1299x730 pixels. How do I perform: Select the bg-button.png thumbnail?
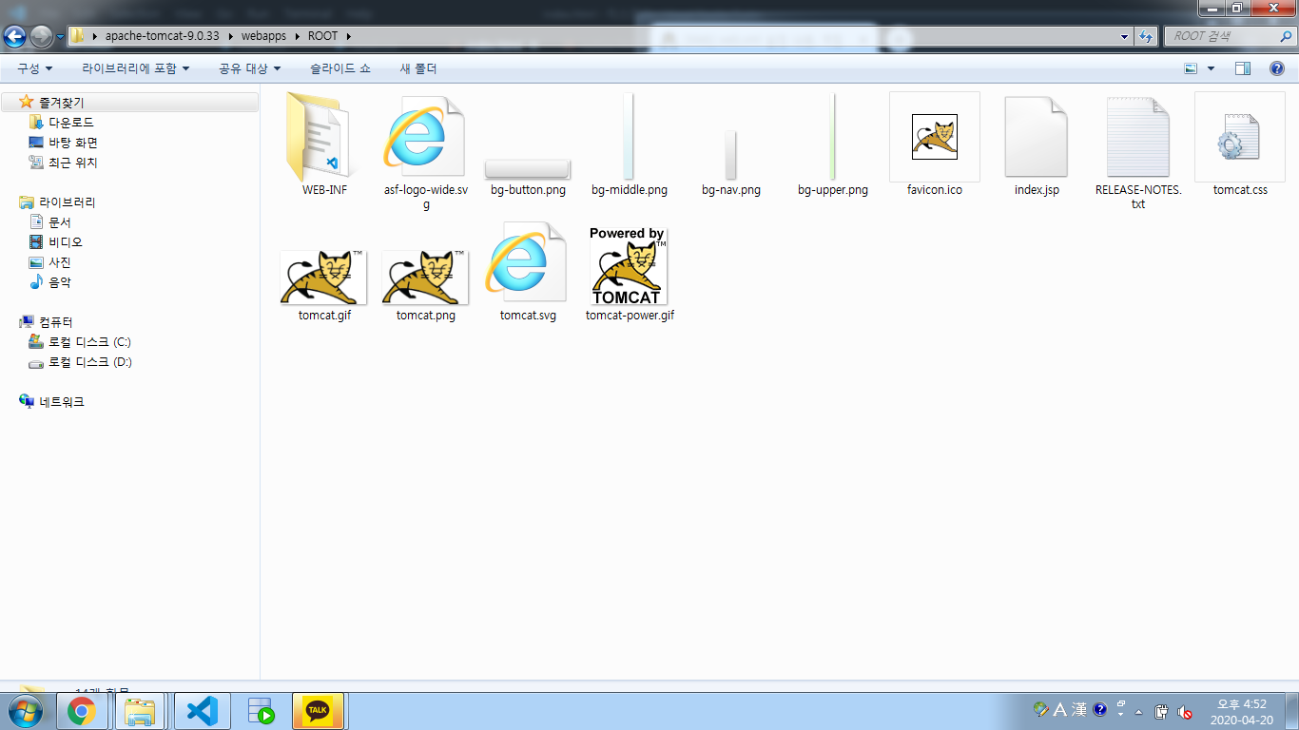528,169
